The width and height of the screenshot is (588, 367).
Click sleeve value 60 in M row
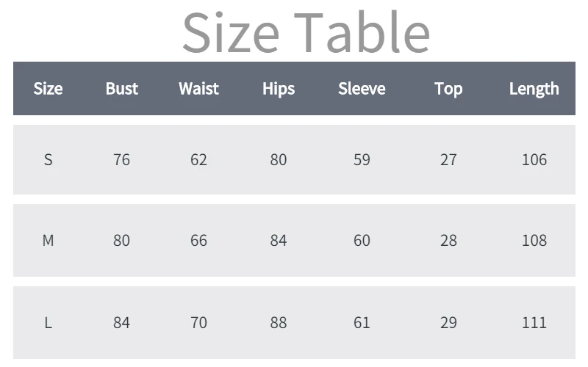(362, 241)
